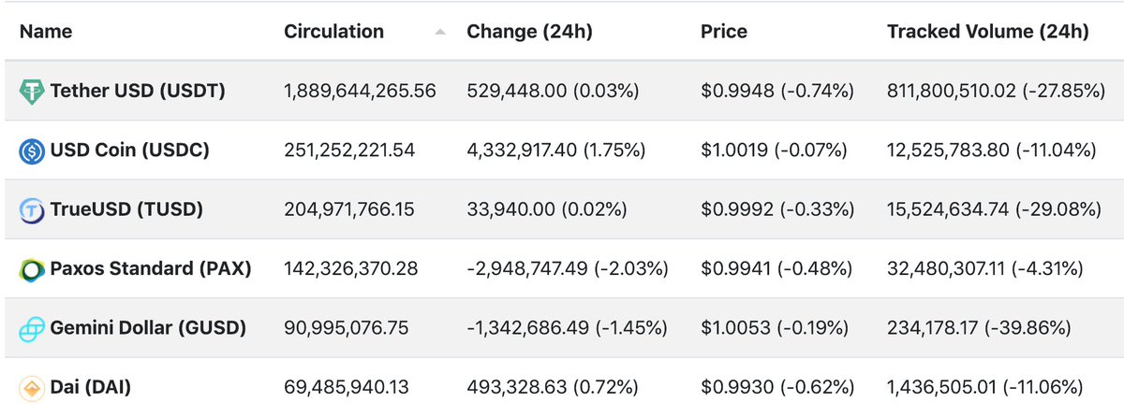Click the Gemini Dollar logo icon
Image resolution: width=1124 pixels, height=416 pixels.
pyautogui.click(x=32, y=328)
